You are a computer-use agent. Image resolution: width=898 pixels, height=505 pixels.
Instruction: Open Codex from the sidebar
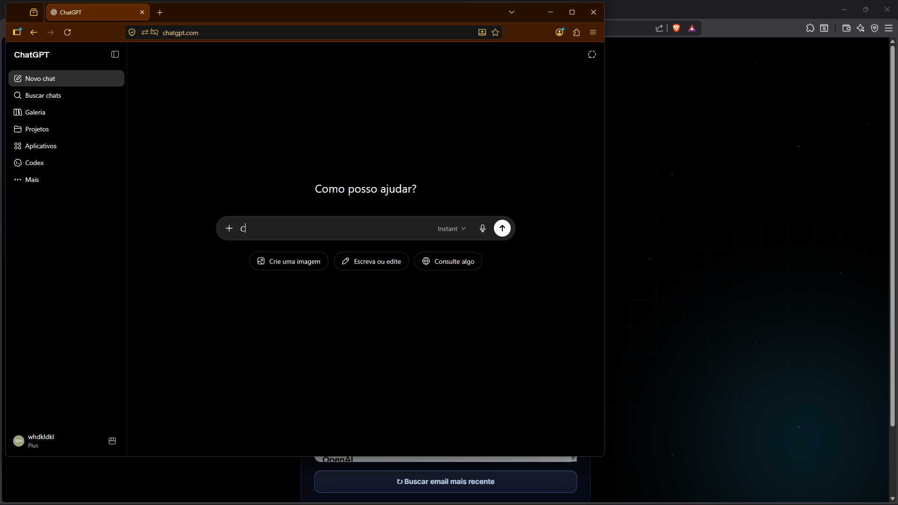tap(66, 163)
